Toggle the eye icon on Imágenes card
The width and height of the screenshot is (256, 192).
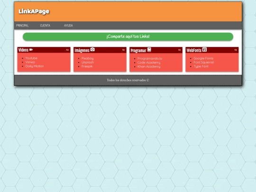point(123,50)
